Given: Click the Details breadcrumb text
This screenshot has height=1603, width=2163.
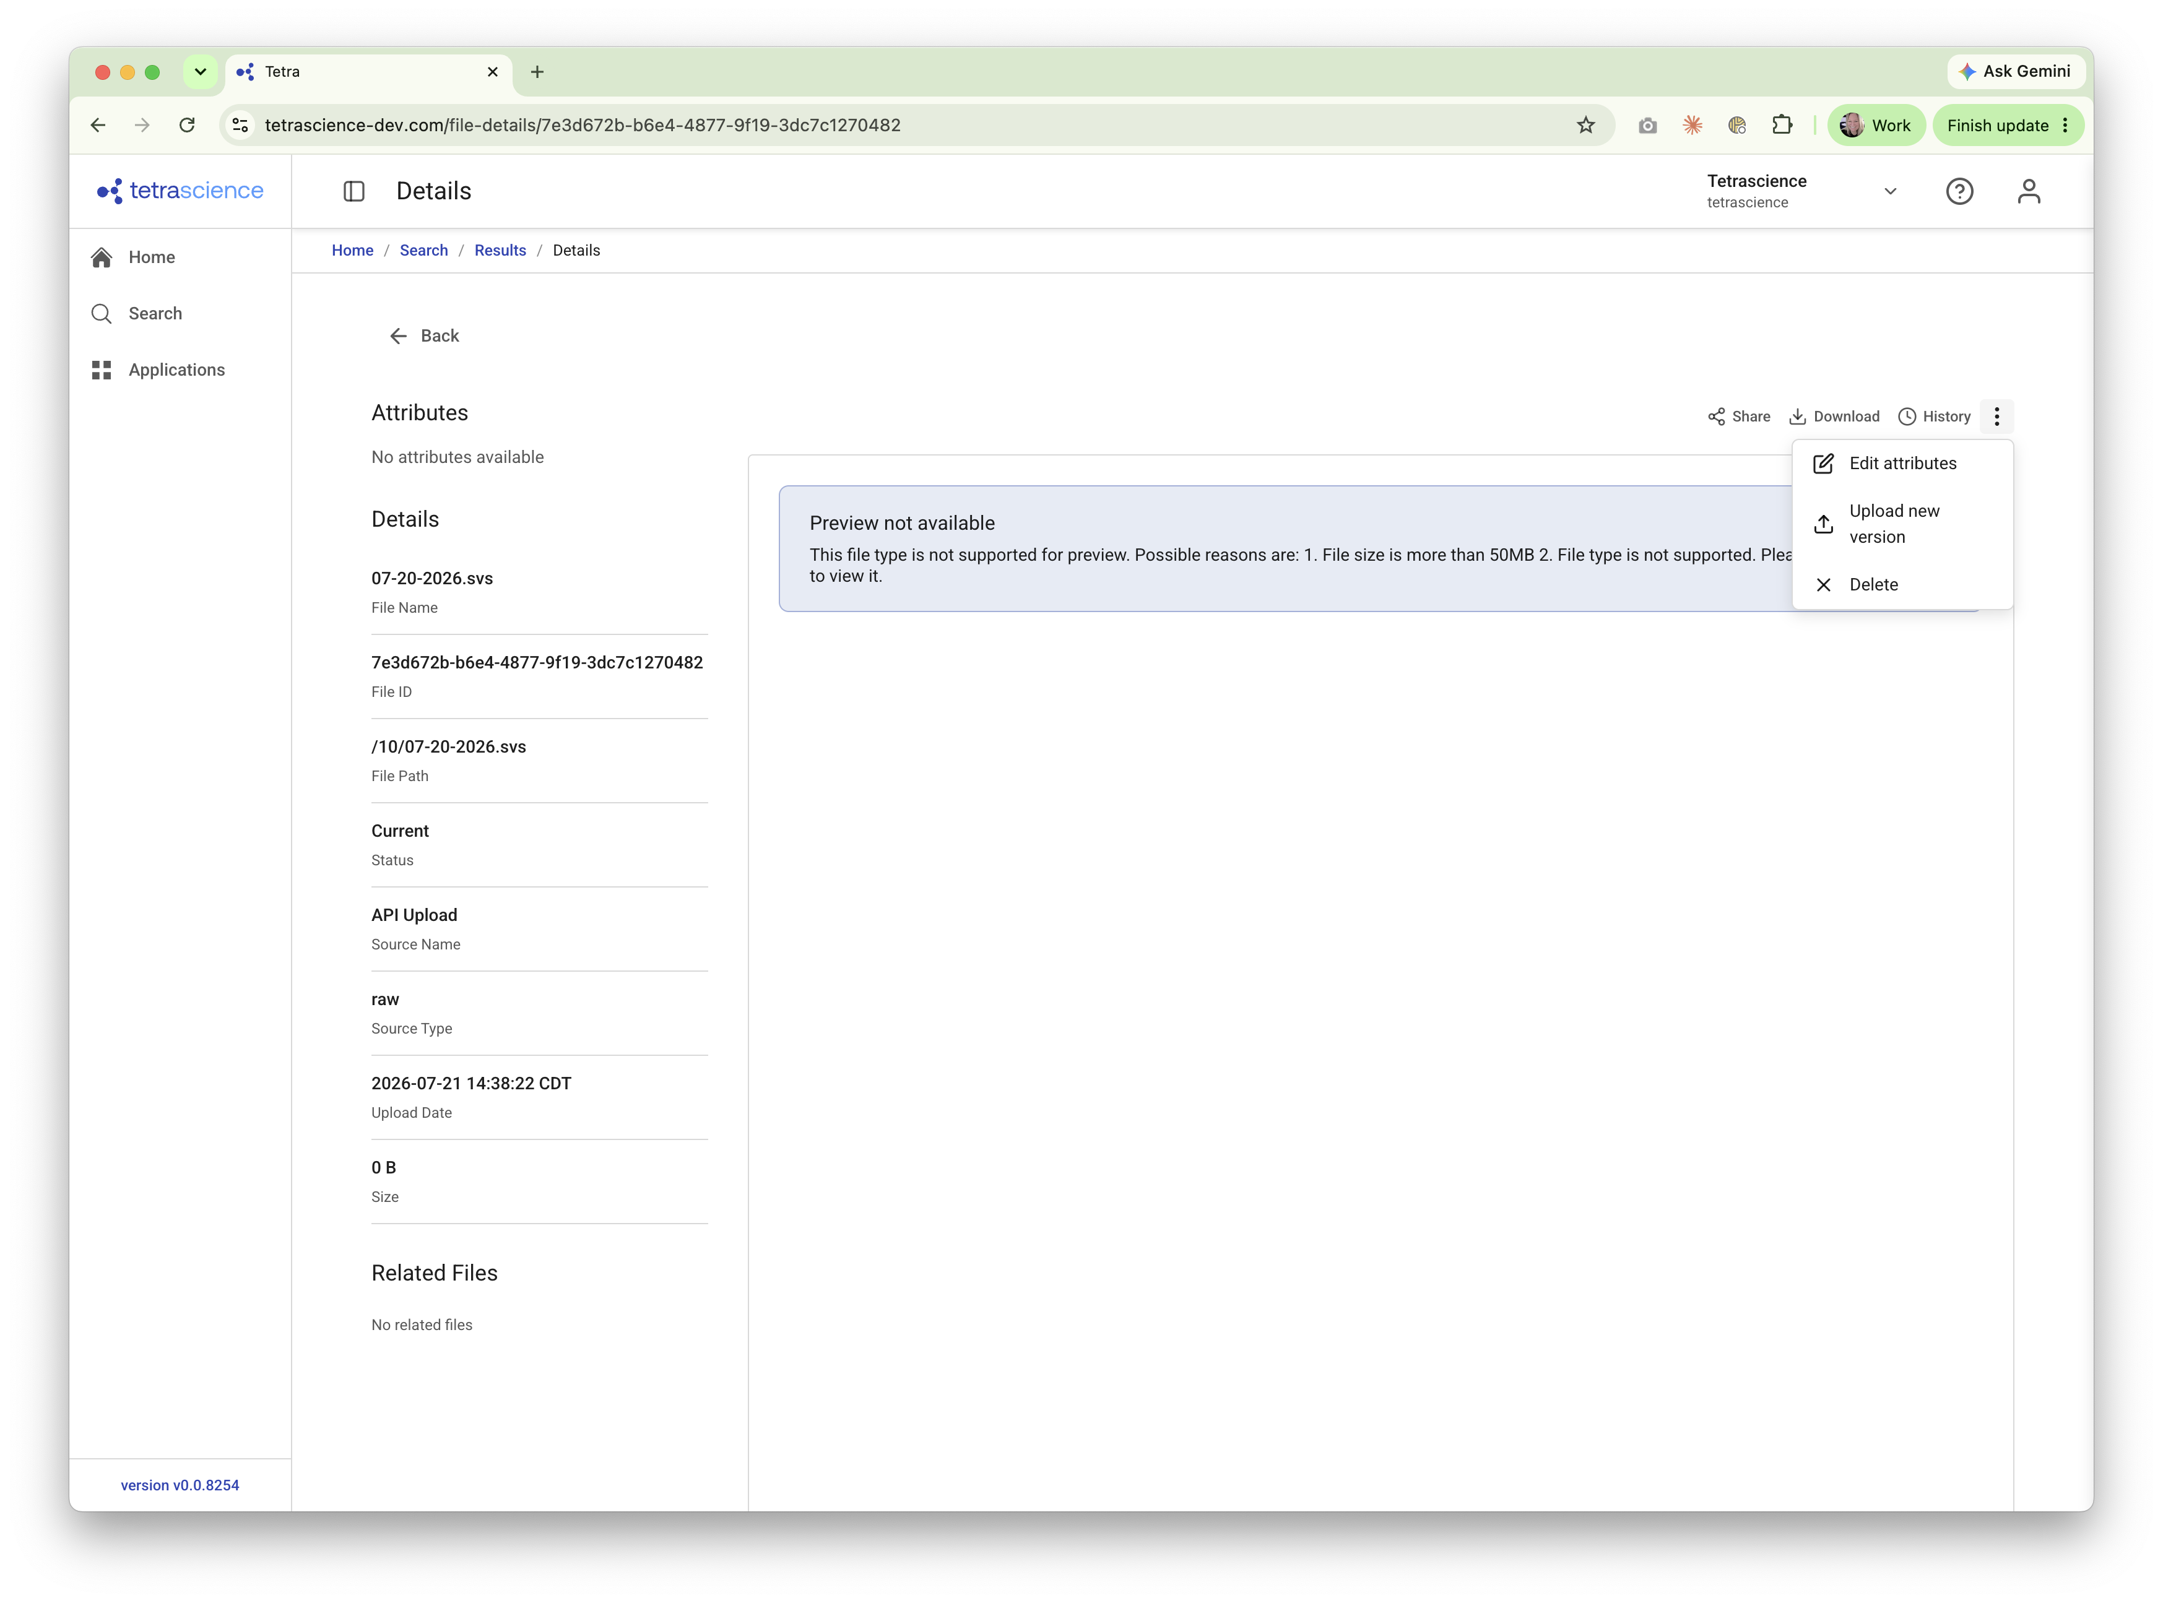Looking at the screenshot, I should pyautogui.click(x=576, y=250).
